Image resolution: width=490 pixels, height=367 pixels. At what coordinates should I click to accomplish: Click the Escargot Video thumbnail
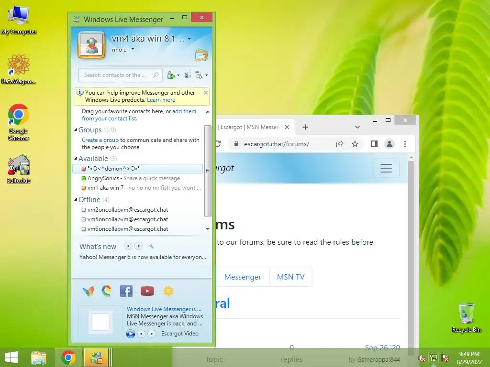[100, 322]
